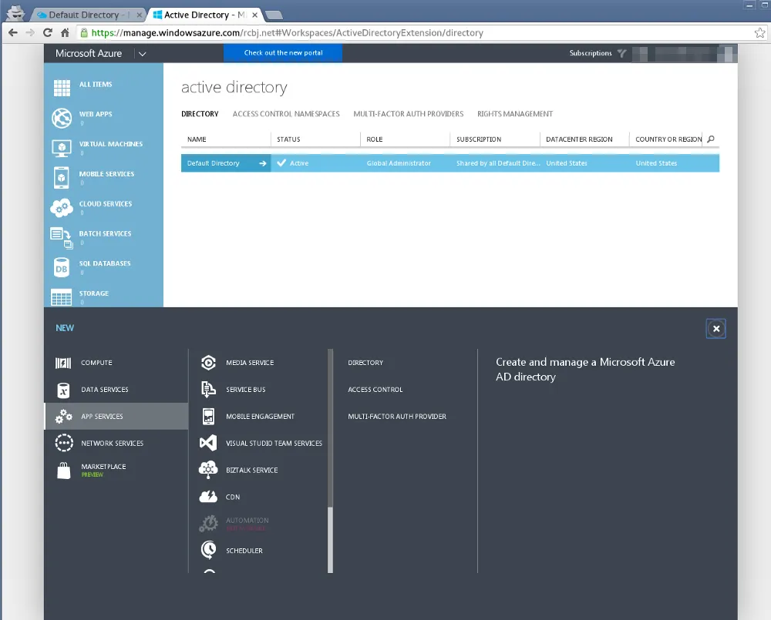
Task: Click the Media Service play icon
Action: tap(208, 363)
